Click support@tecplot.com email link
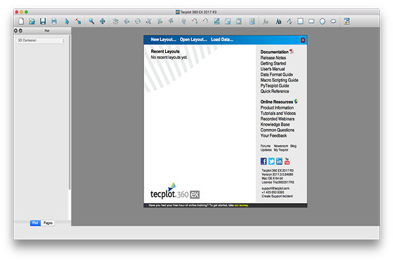The image size is (393, 262). click(276, 188)
